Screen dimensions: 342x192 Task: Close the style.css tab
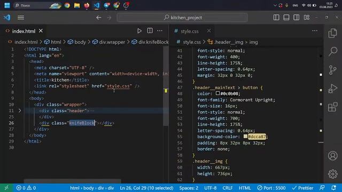[x=209, y=31]
